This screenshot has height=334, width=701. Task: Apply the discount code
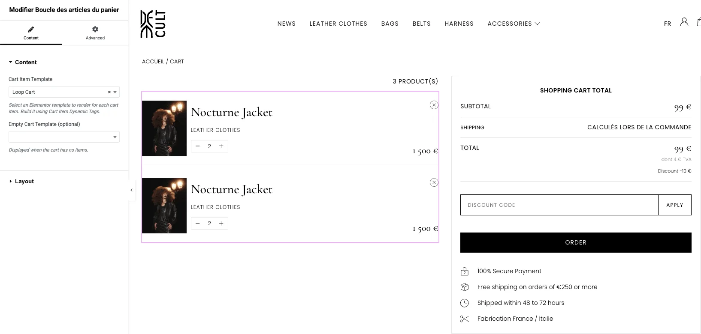674,205
